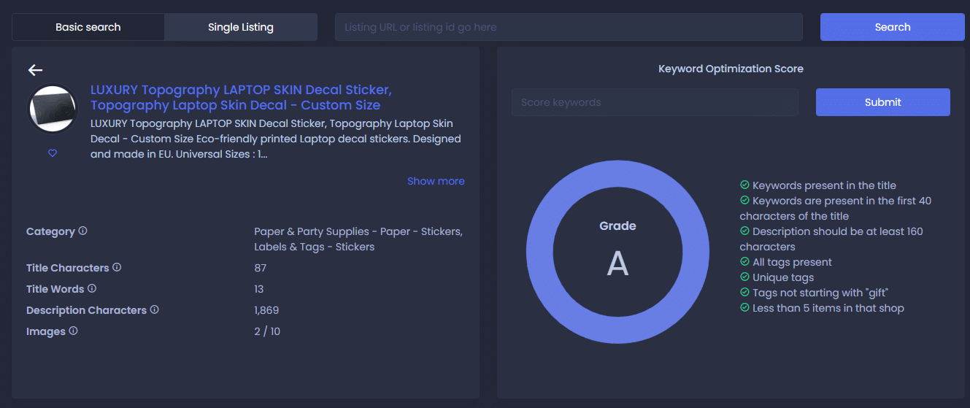Click the back arrow icon
This screenshot has height=408, width=970.
click(x=35, y=70)
